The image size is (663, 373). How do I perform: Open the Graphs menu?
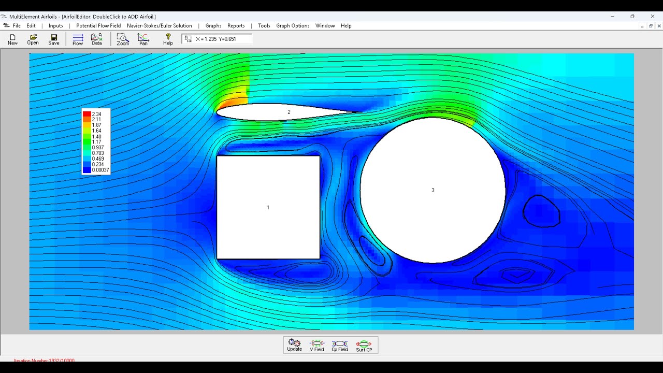coord(213,25)
